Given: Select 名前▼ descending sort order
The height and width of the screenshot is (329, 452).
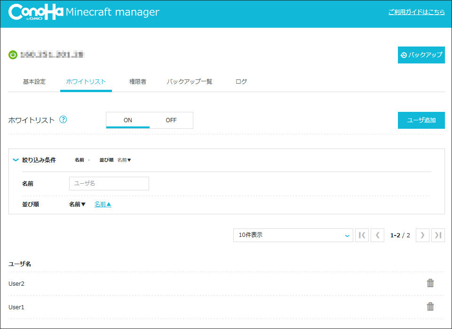Looking at the screenshot, I should tap(78, 204).
